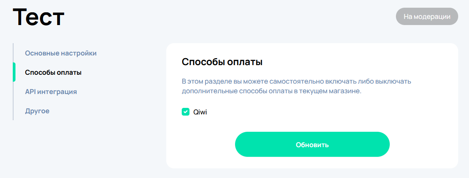Toggle the Qiwi payment checkbox

point(186,112)
